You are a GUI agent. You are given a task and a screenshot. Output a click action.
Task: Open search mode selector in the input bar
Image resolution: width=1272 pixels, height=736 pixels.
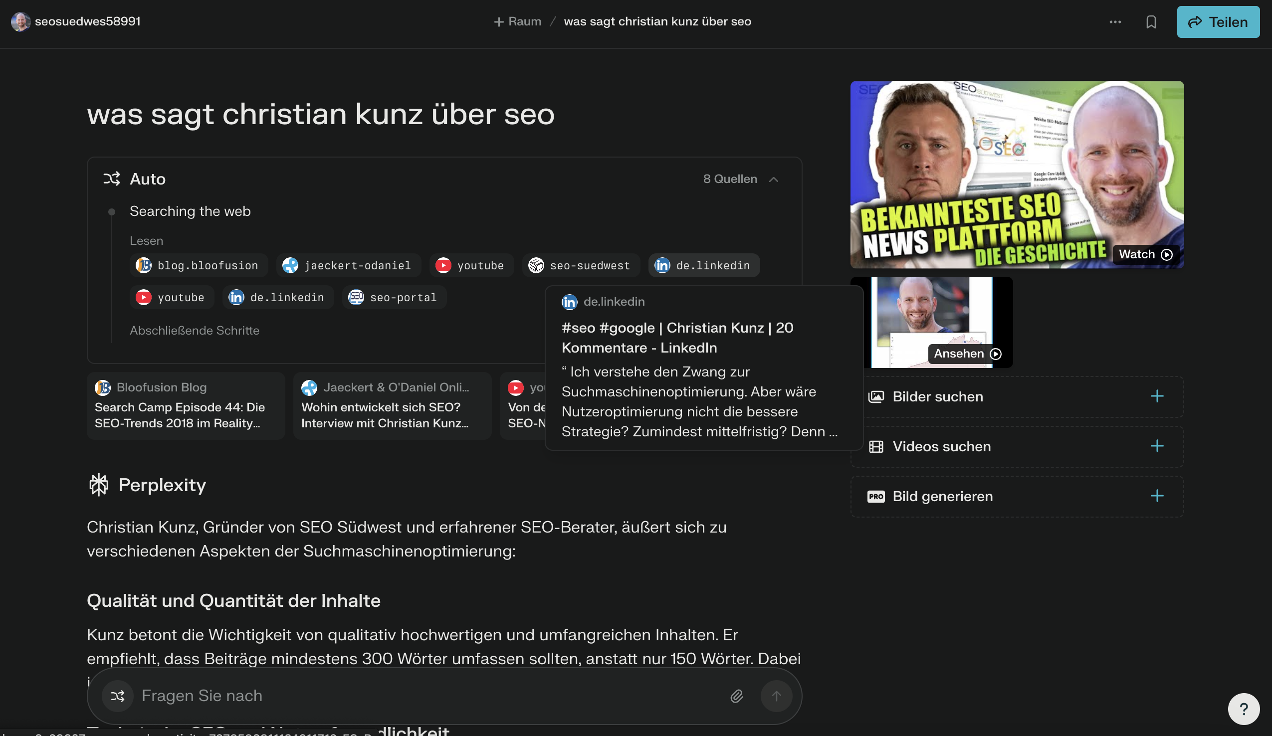point(117,696)
